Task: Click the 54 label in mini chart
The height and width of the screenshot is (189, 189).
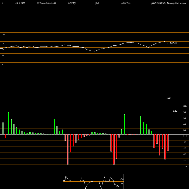Action: (x=122, y=179)
